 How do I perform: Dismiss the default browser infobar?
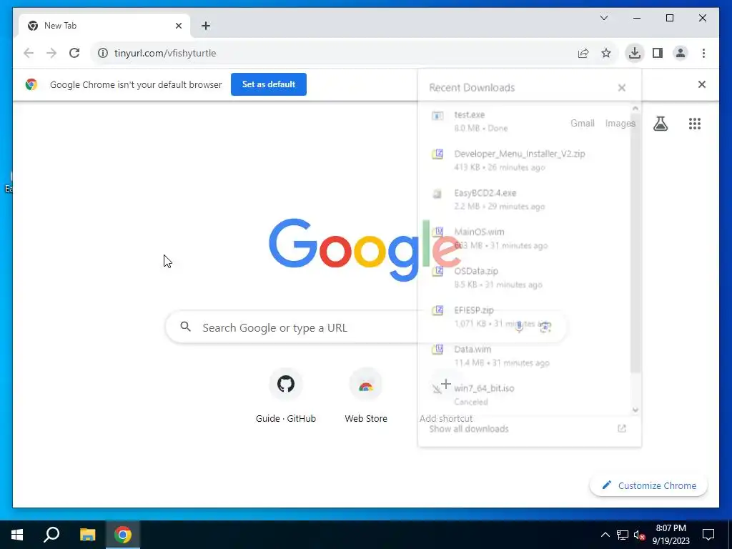702,84
